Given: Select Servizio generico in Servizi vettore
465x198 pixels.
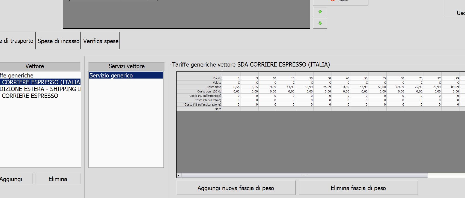Looking at the screenshot, I should click(126, 75).
